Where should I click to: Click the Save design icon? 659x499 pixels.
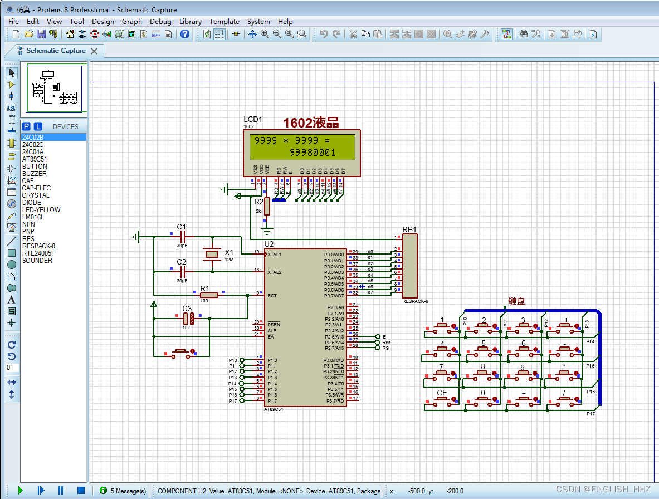41,35
